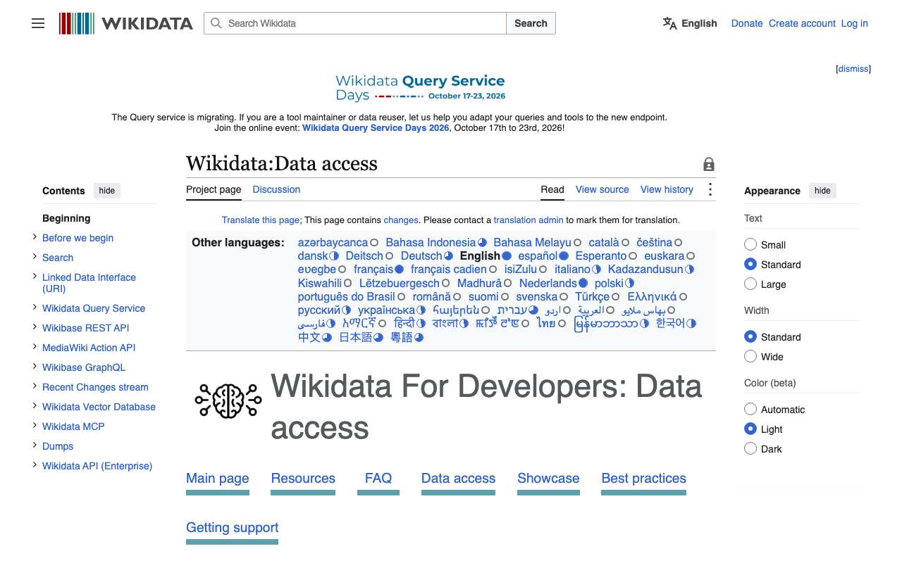Open the View source tab
The height and width of the screenshot is (563, 902).
coord(602,189)
